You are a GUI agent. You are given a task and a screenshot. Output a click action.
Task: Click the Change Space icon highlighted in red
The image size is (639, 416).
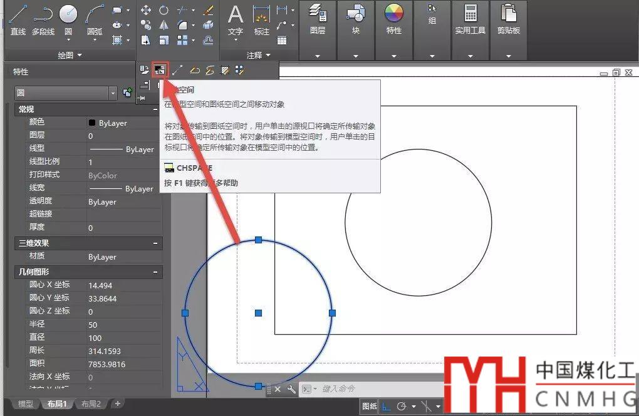pos(160,70)
